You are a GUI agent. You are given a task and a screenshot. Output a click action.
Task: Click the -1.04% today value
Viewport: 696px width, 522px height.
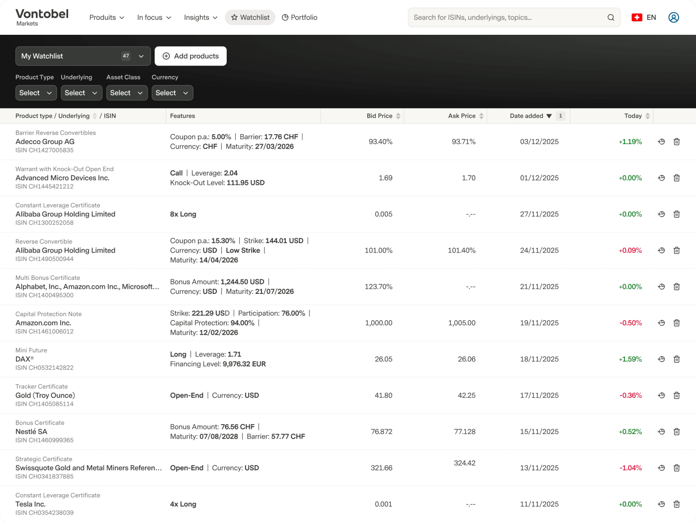click(631, 468)
